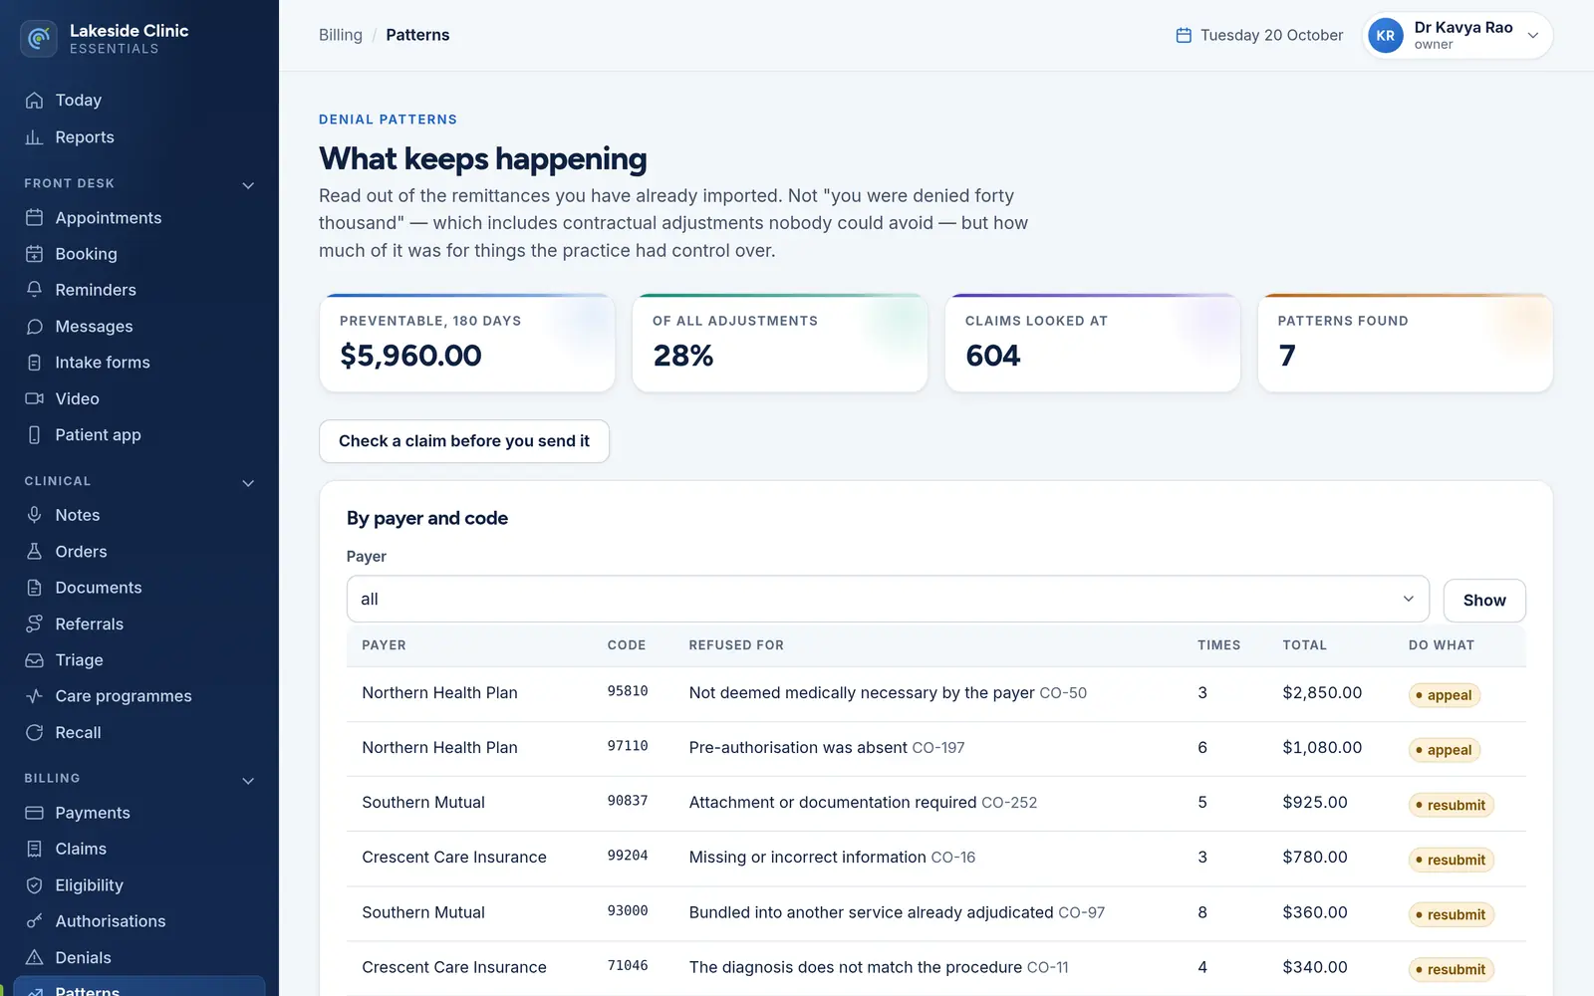Click the Reminders bell icon

[34, 290]
